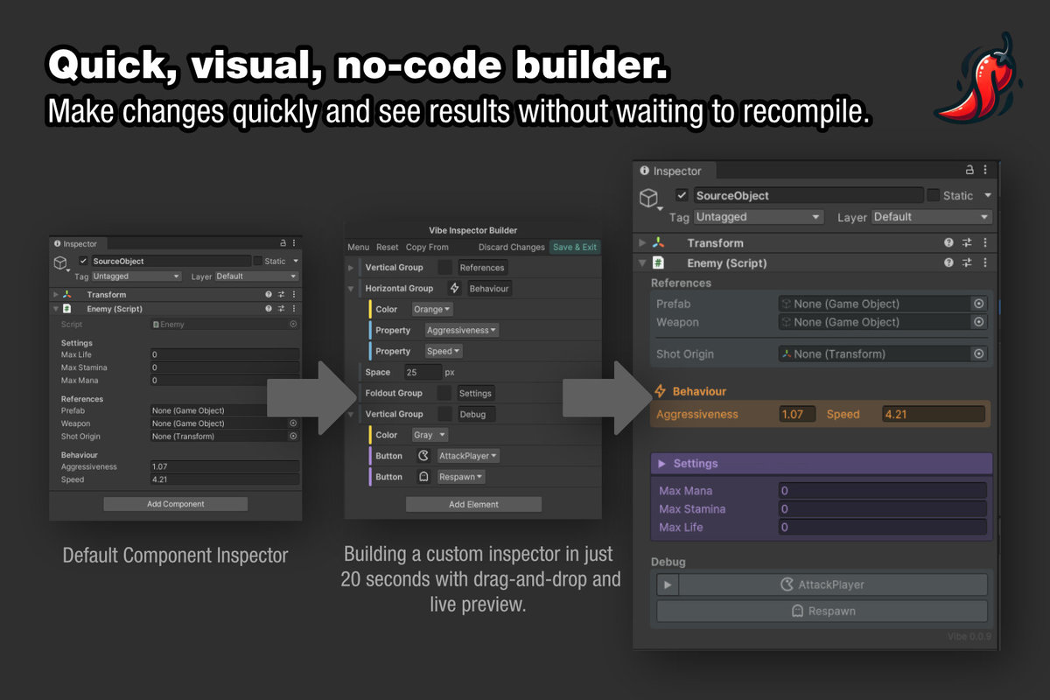This screenshot has width=1050, height=700.
Task: Toggle SourceObject active checkbox in left Default Inspector
Action: click(x=83, y=261)
